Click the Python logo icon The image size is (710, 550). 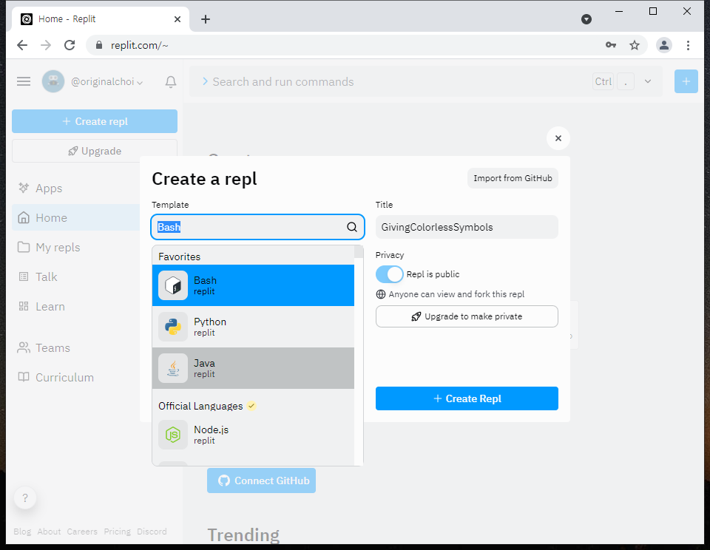point(173,327)
